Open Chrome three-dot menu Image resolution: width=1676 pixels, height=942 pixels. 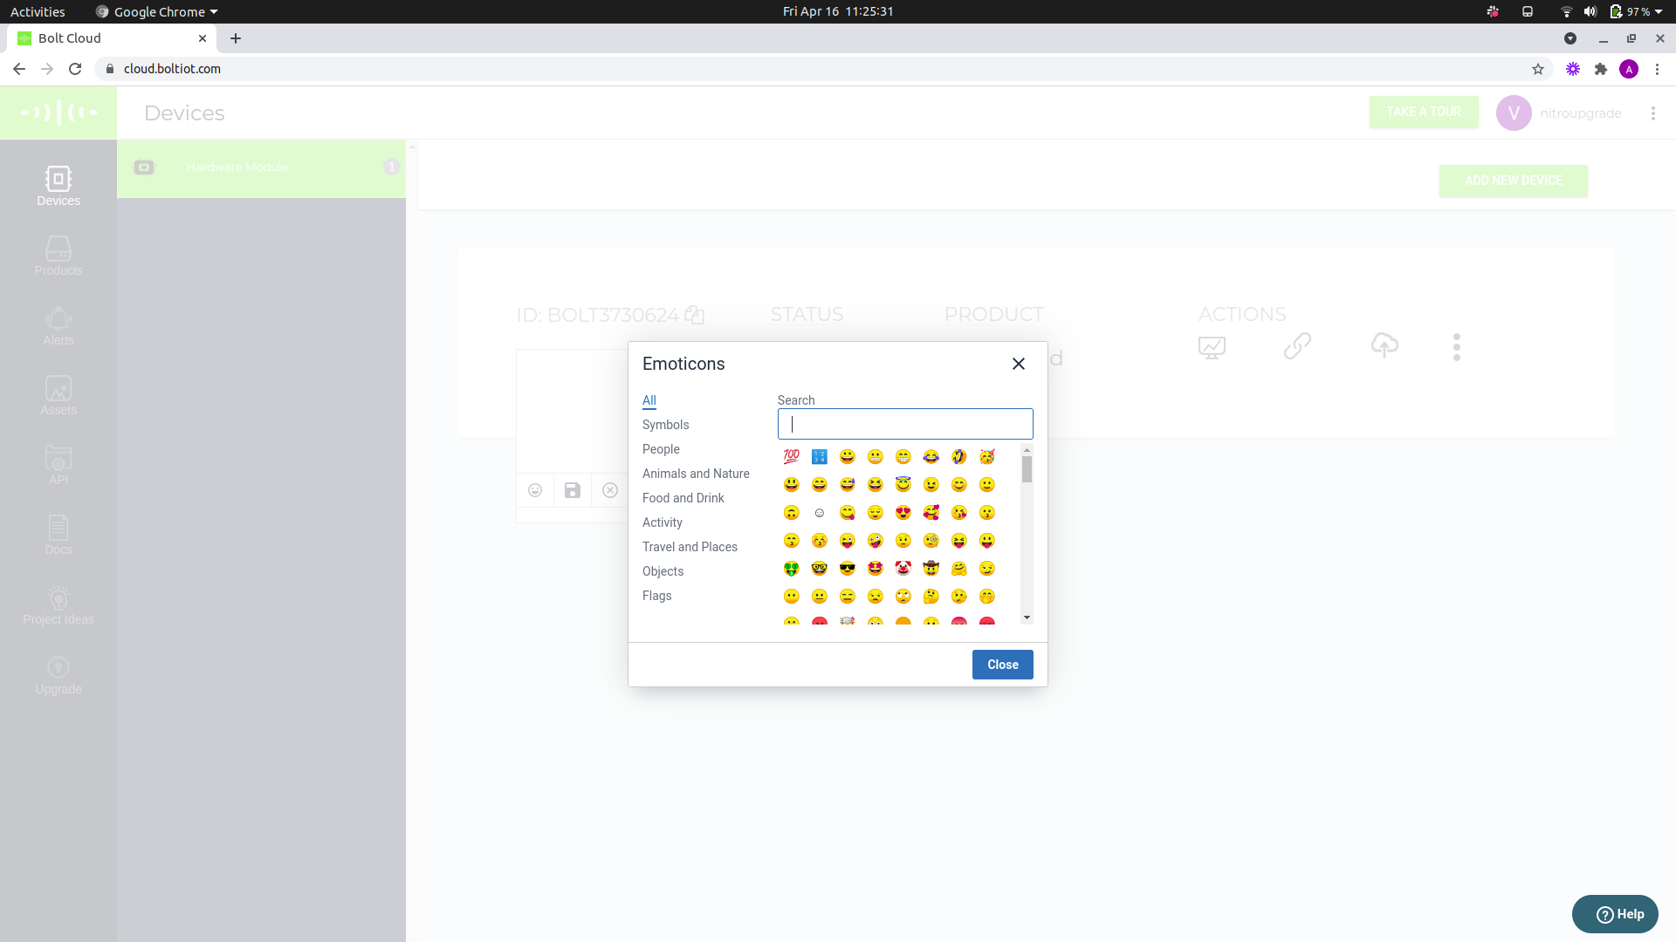(x=1657, y=69)
